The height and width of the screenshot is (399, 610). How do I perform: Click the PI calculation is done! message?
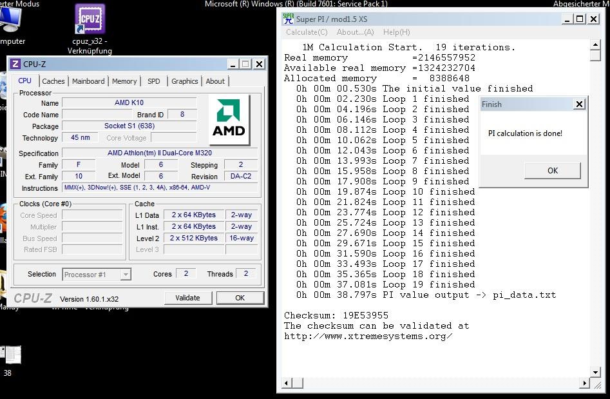[x=525, y=133]
